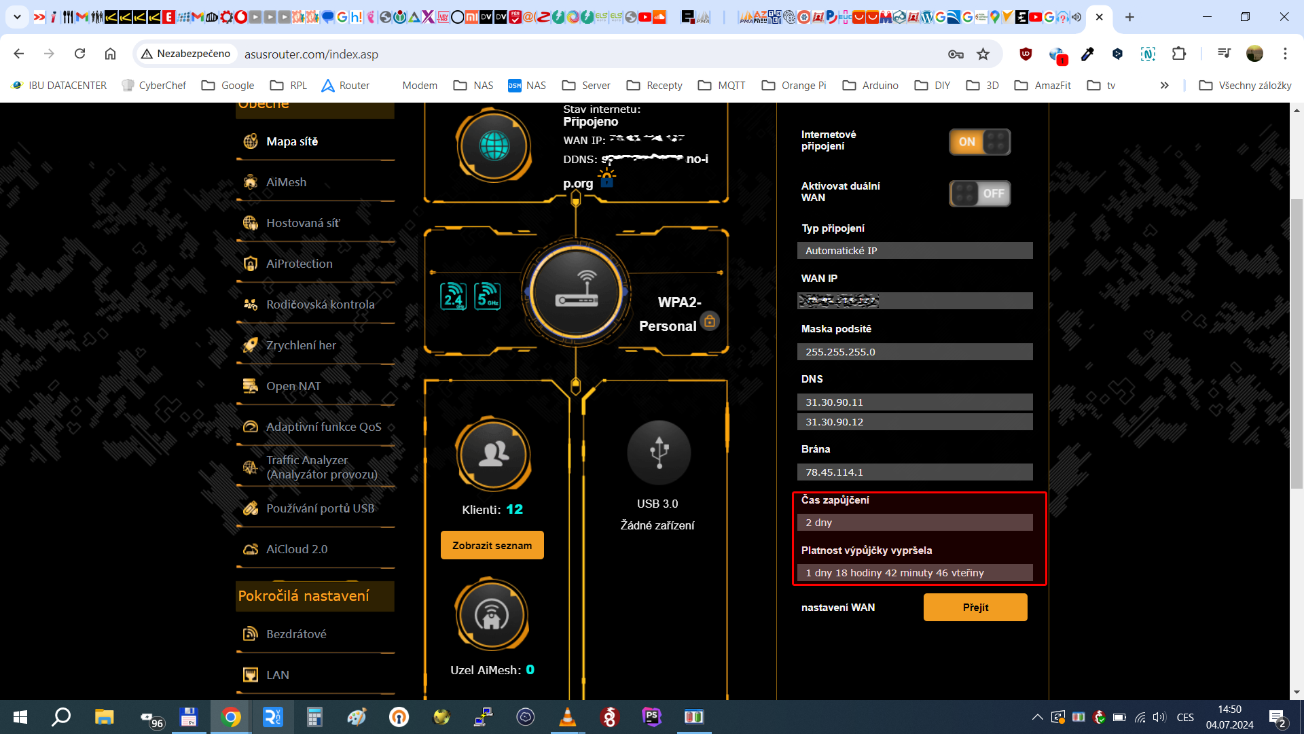Open AiProtection in the sidebar menu
This screenshot has height=734, width=1304.
pos(299,264)
